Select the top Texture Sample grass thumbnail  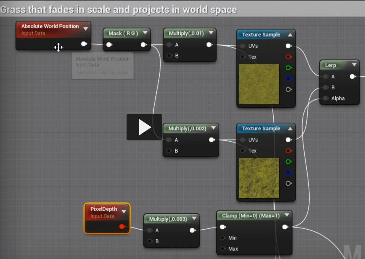tap(259, 84)
